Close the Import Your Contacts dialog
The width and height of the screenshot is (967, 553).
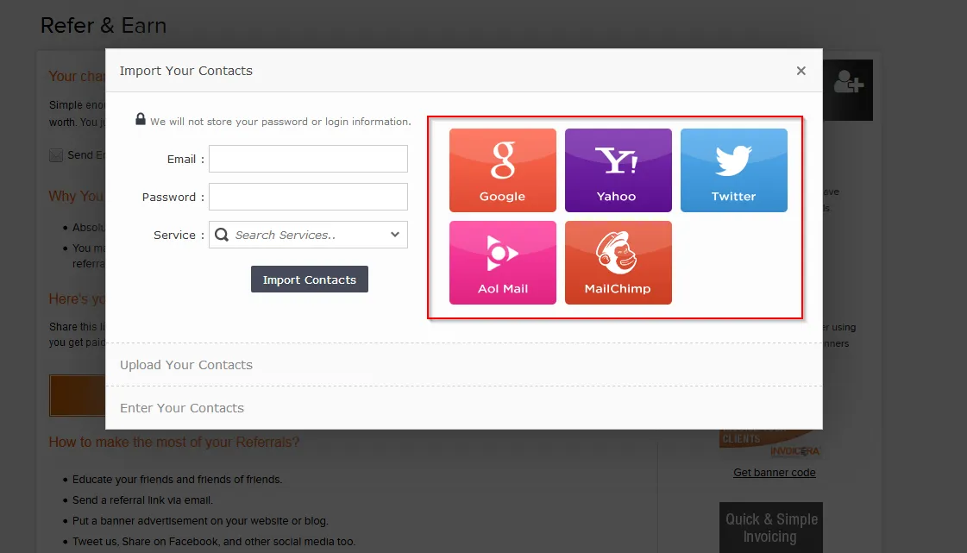(801, 71)
